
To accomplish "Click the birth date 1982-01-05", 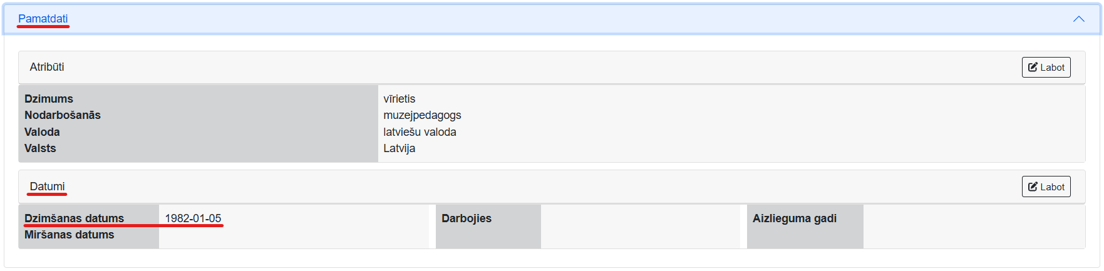I will pyautogui.click(x=193, y=218).
